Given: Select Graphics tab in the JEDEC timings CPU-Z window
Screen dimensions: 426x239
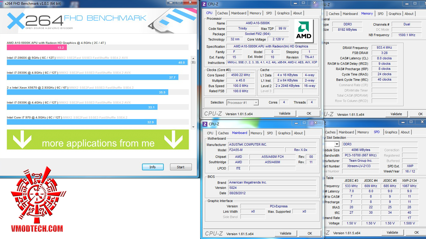Looking at the screenshot, I should tap(391, 132).
